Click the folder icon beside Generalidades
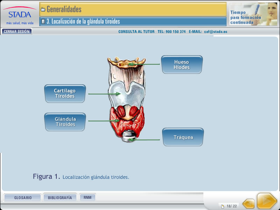The height and width of the screenshot is (210, 280). pos(43,10)
